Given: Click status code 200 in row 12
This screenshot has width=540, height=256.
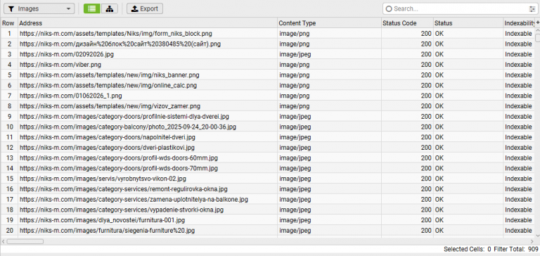Looking at the screenshot, I should tap(426, 148).
